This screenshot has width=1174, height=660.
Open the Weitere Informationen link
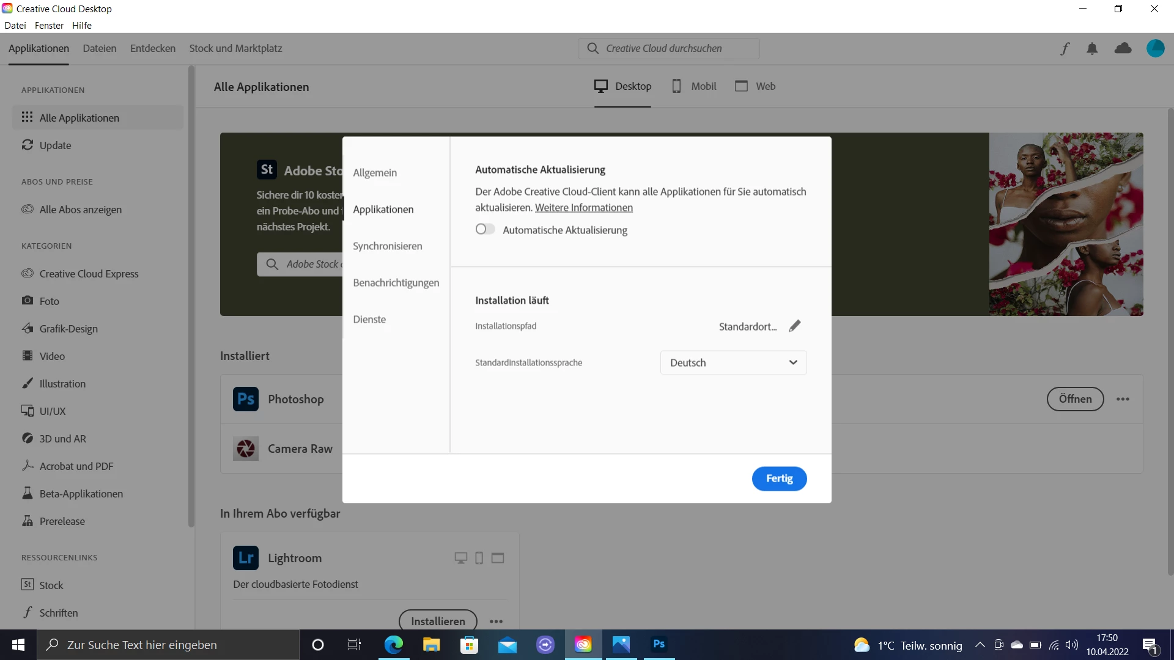coord(583,208)
